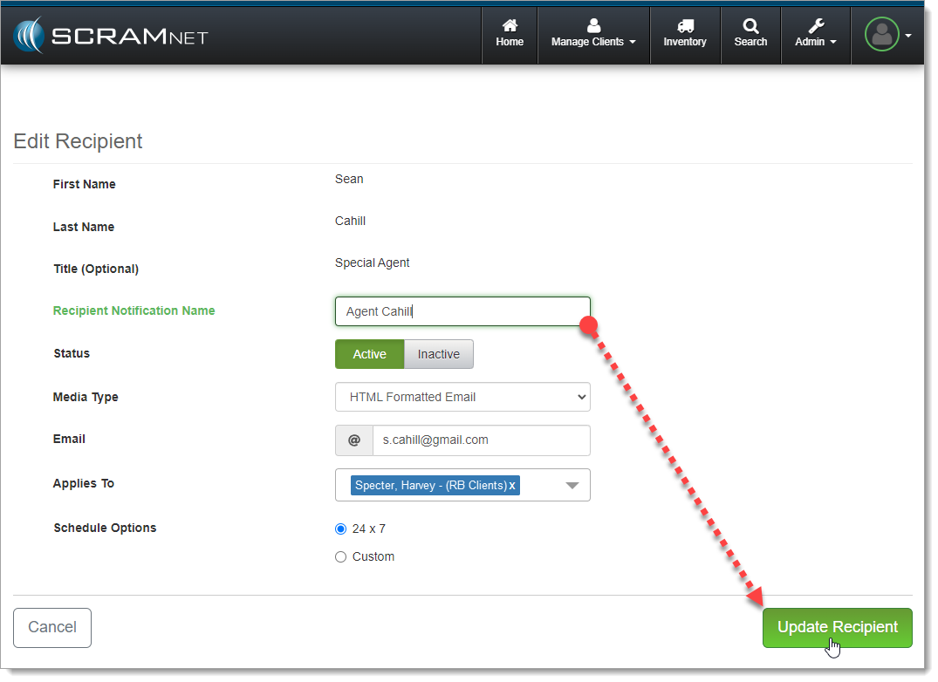Screen dimensions: 938x682
Task: Click the Recipient Notification Name field
Action: (x=462, y=311)
